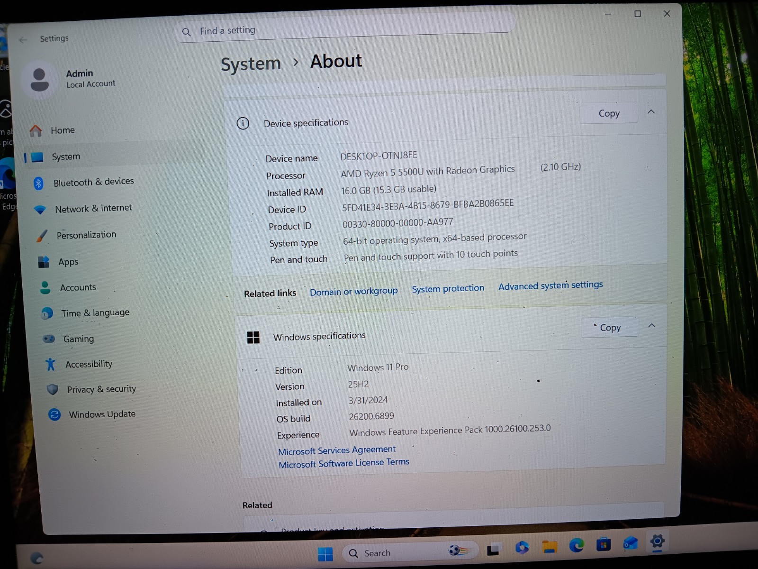Screen dimensions: 758x569
Task: Click the System monitor icon in sidebar
Action: (37, 157)
